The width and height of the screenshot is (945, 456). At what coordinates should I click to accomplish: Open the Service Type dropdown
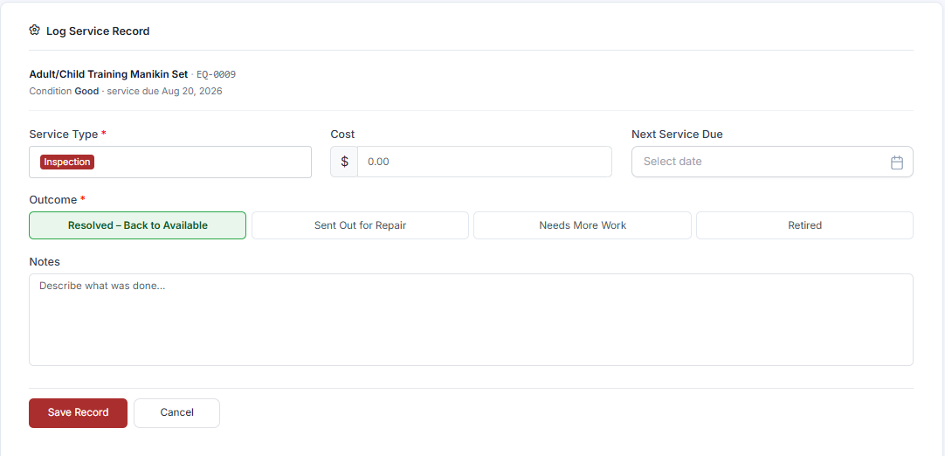click(170, 162)
